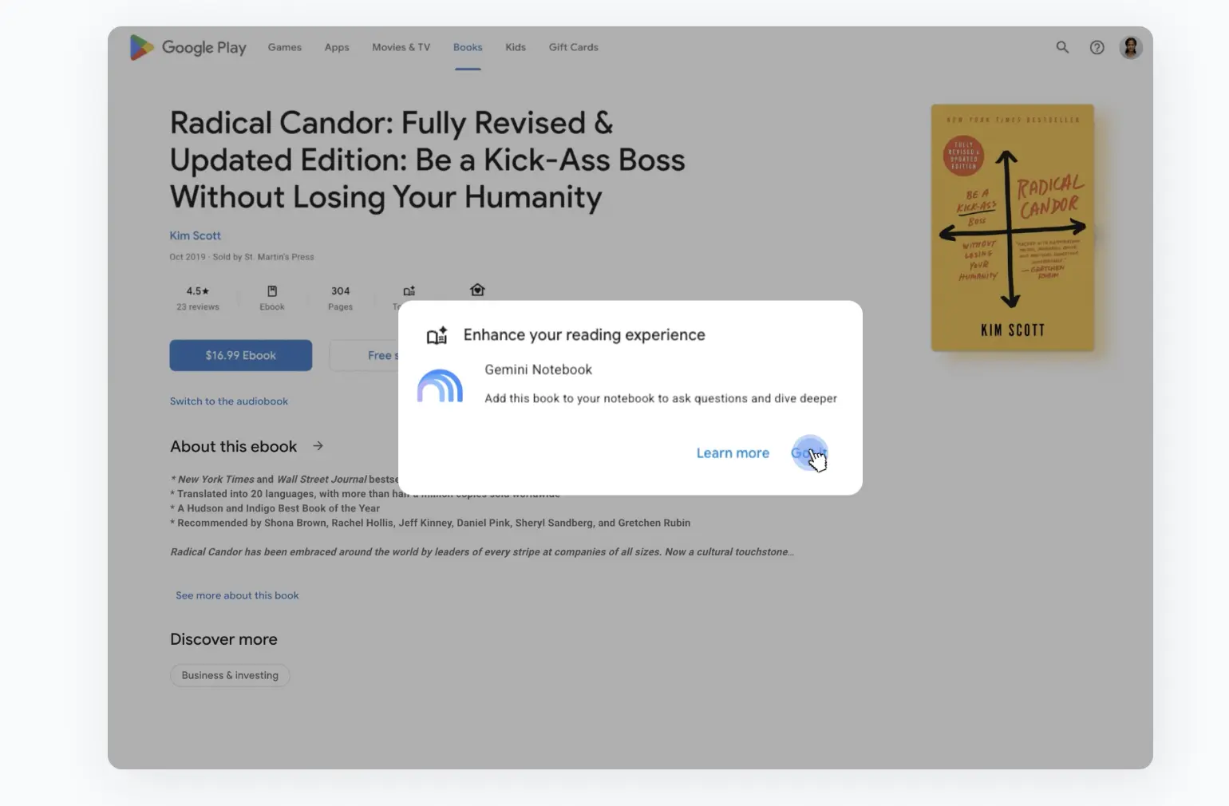Screen dimensions: 1229x806
Task: Open the Gift Cards tab
Action: tap(574, 47)
